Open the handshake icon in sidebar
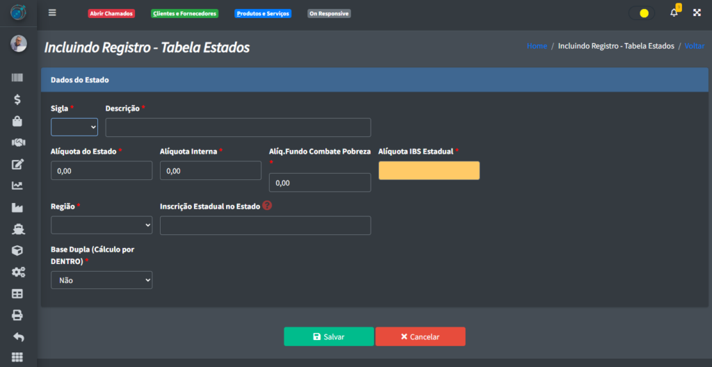This screenshot has height=367, width=712. (18, 142)
